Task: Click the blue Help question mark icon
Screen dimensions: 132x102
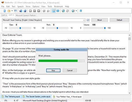Action: (x=81, y=11)
